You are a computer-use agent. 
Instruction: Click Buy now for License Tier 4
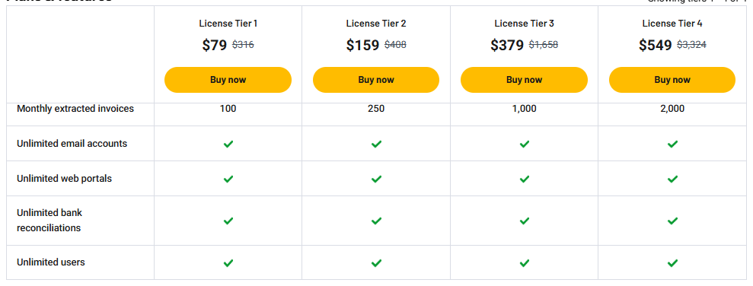(672, 80)
